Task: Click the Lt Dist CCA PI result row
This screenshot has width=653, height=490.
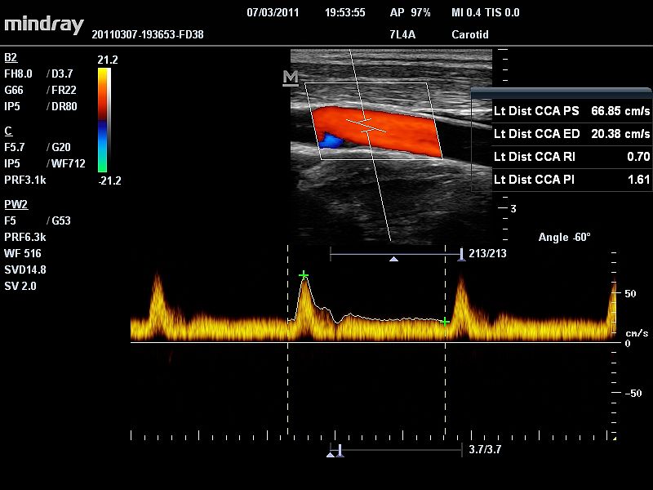Action: [x=571, y=178]
